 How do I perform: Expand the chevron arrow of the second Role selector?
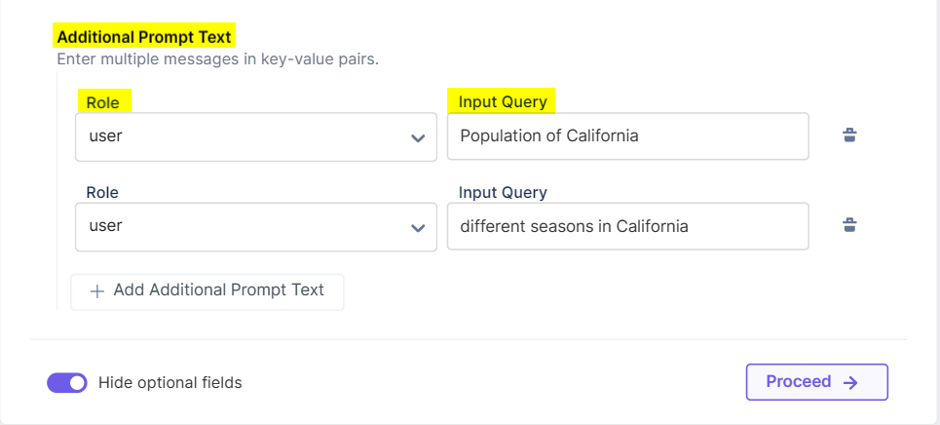pos(418,227)
